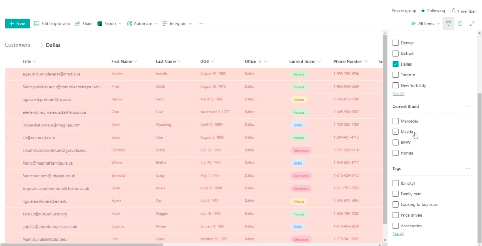Viewport: 482px width, 246px height.
Task: Check the Family man tag filter
Action: click(x=395, y=194)
